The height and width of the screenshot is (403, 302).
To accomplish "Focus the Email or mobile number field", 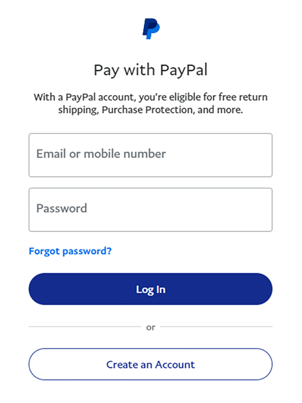I will 150,155.
